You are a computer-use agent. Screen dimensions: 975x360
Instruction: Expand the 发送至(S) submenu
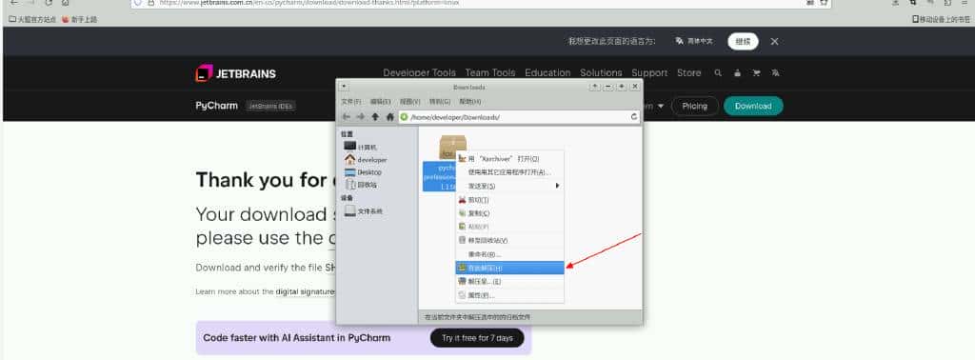(510, 186)
